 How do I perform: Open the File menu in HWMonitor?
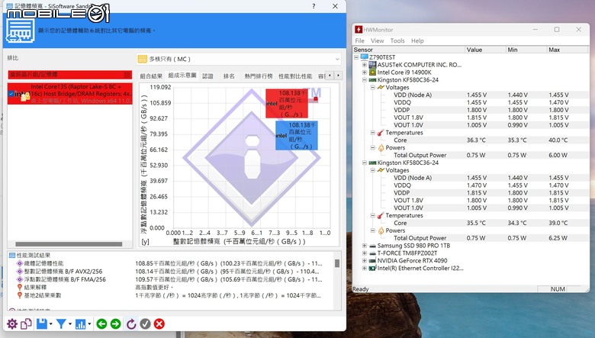point(359,40)
